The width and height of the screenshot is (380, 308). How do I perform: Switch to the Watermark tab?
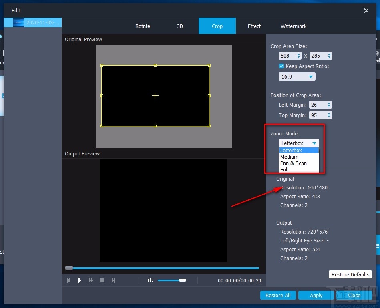(x=293, y=26)
